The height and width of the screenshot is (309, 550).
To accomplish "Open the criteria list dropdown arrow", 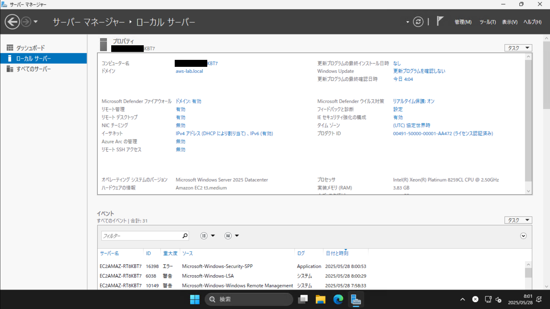I will tap(213, 236).
